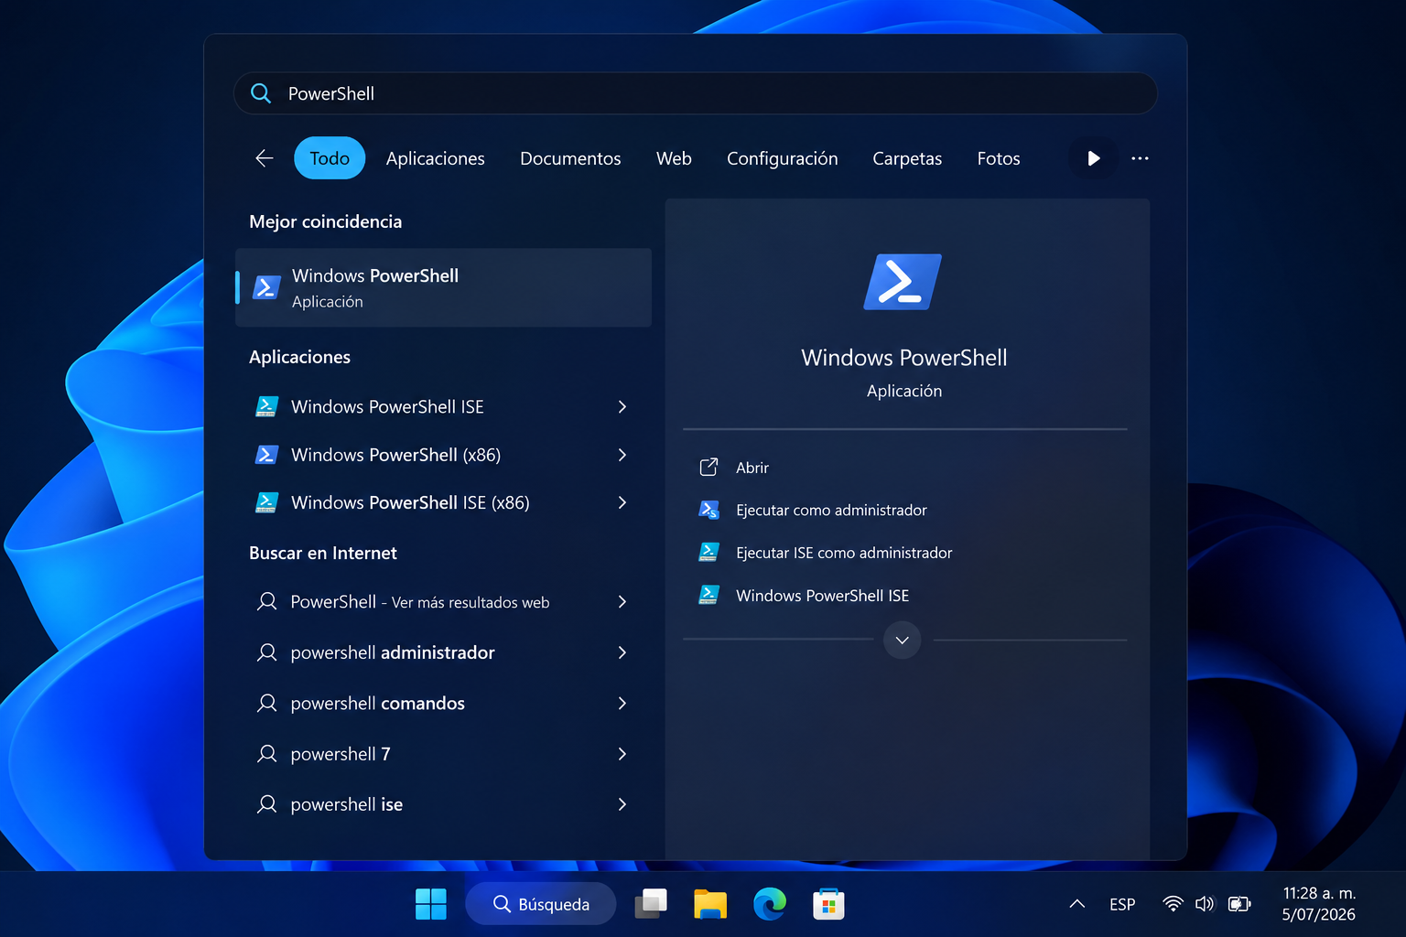The width and height of the screenshot is (1406, 937).
Task: Open Task View from the taskbar
Action: click(651, 904)
